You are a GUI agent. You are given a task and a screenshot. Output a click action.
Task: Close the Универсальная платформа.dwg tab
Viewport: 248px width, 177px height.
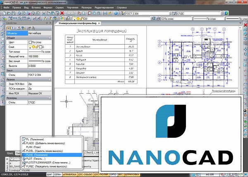coord(99,23)
